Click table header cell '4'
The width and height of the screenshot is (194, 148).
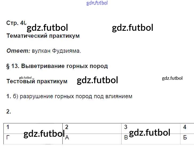tap(185, 127)
